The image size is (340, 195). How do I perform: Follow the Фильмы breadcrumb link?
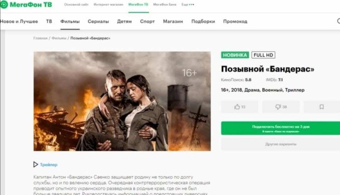59,38
